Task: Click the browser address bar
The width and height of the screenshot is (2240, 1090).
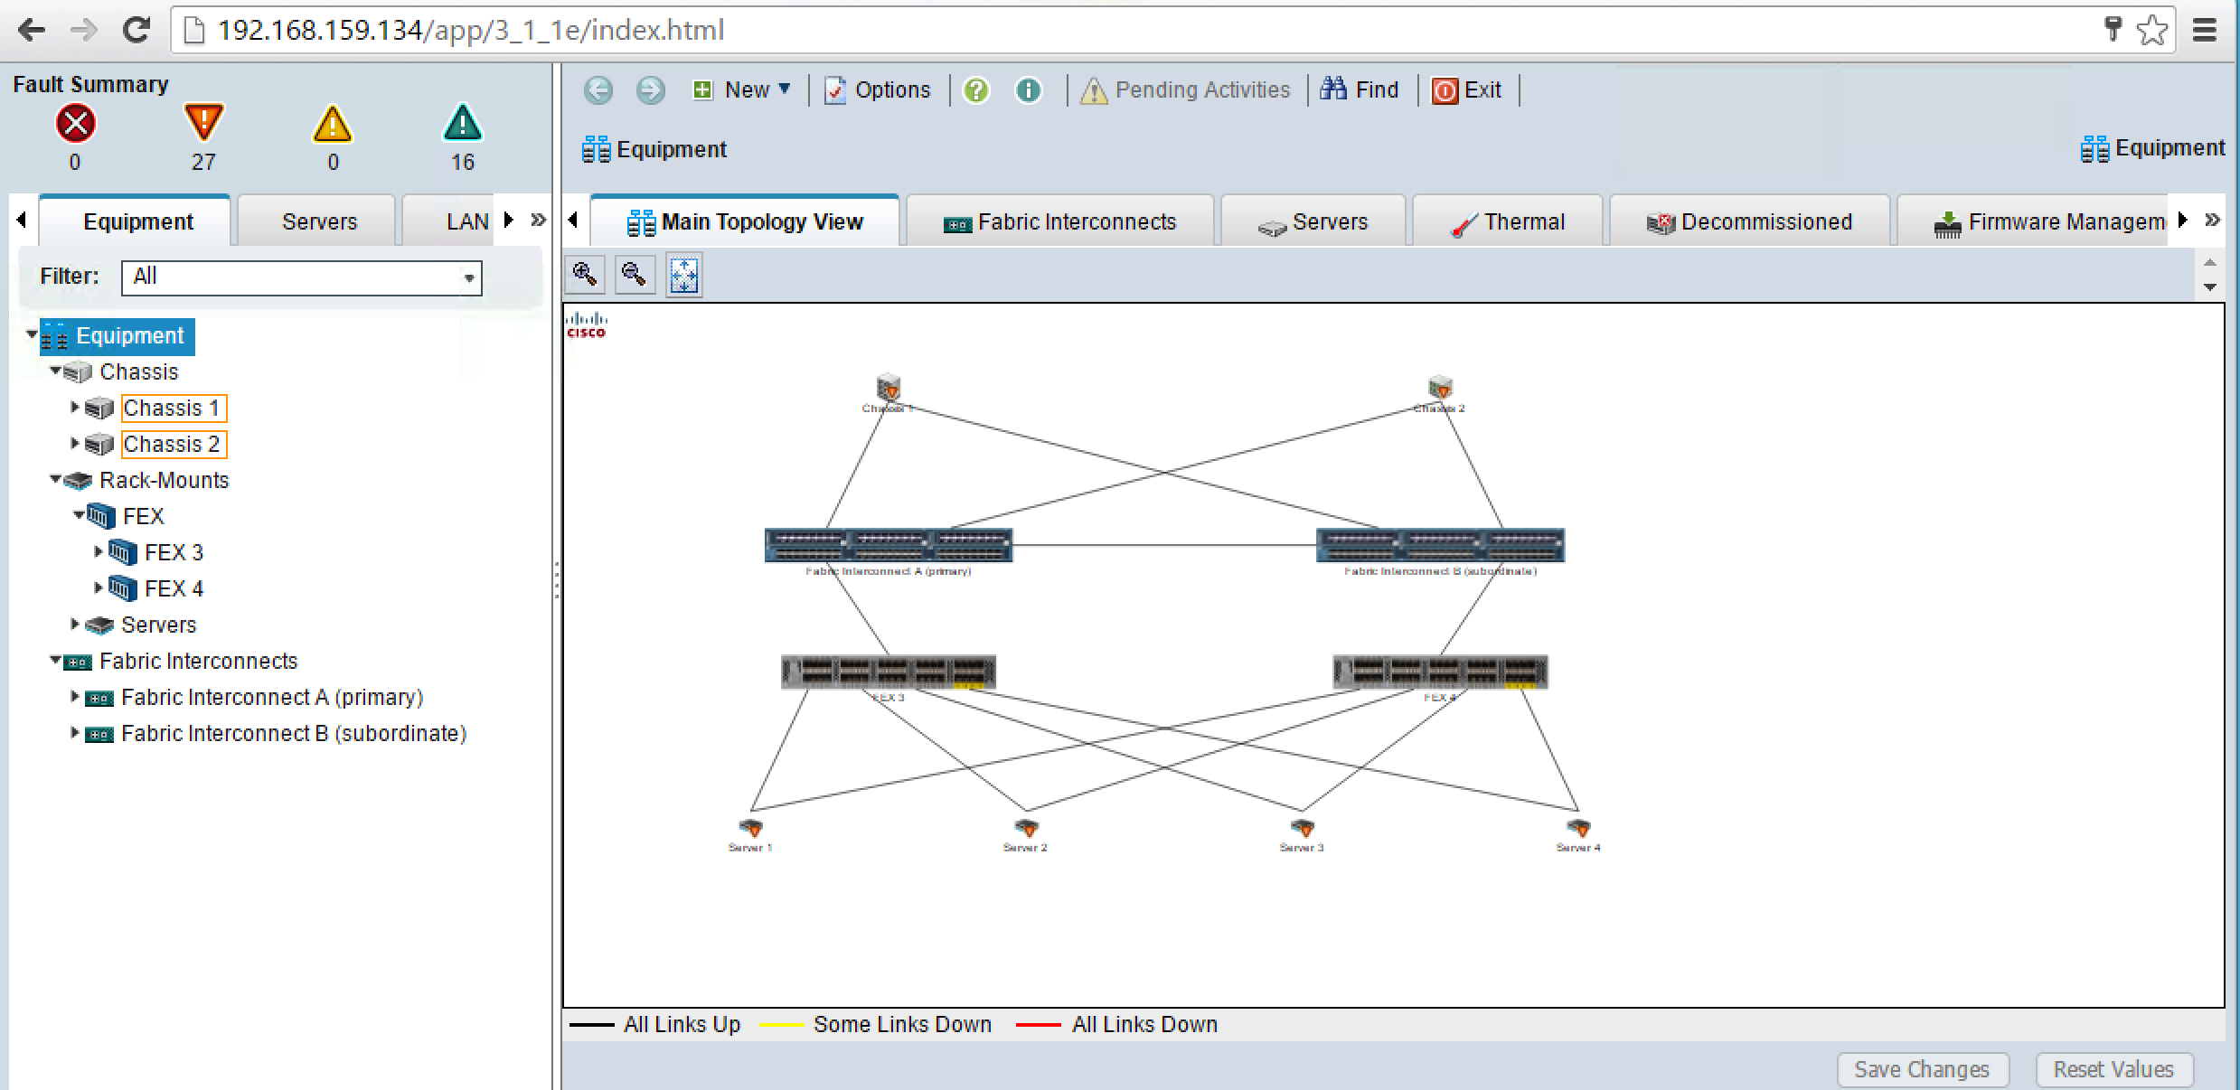Action: (x=1130, y=30)
